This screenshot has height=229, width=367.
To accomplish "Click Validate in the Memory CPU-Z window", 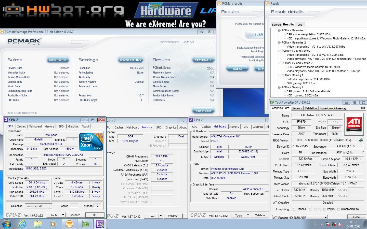I will coord(173,216).
